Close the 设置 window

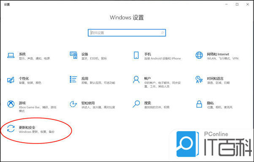248,4
